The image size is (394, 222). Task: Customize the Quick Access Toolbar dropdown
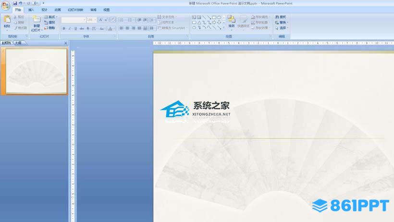pyautogui.click(x=43, y=3)
